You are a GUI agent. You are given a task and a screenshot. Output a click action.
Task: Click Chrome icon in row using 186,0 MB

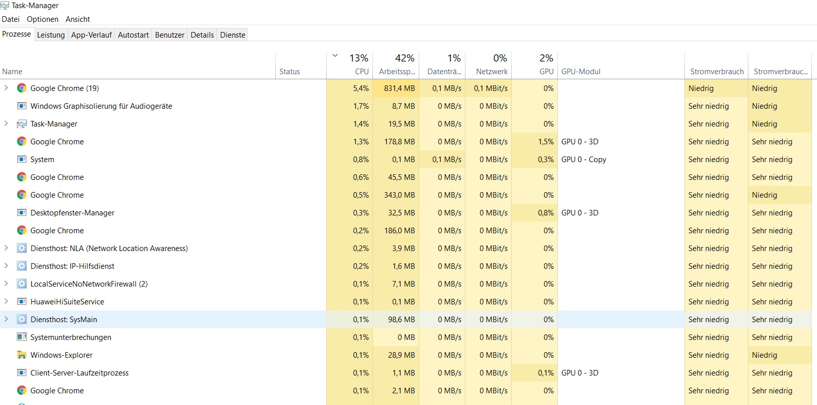pyautogui.click(x=22, y=230)
